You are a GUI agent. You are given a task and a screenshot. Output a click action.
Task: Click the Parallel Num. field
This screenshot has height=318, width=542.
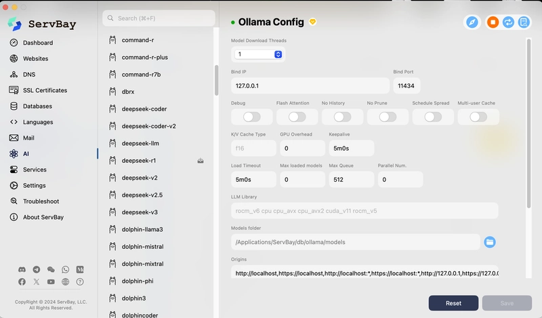tap(400, 180)
